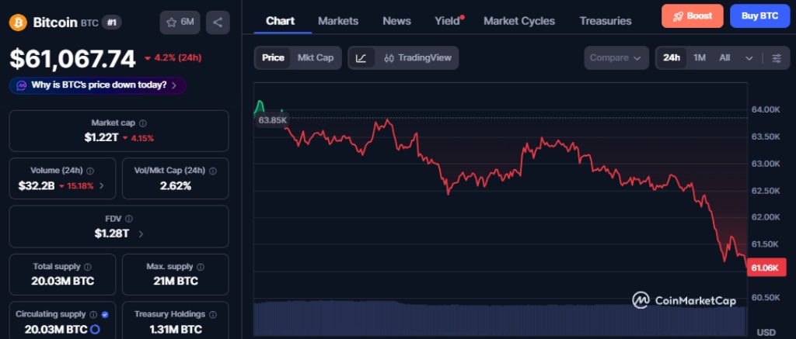Click the Boost button
Viewport: 796px width, 339px height.
pyautogui.click(x=692, y=16)
